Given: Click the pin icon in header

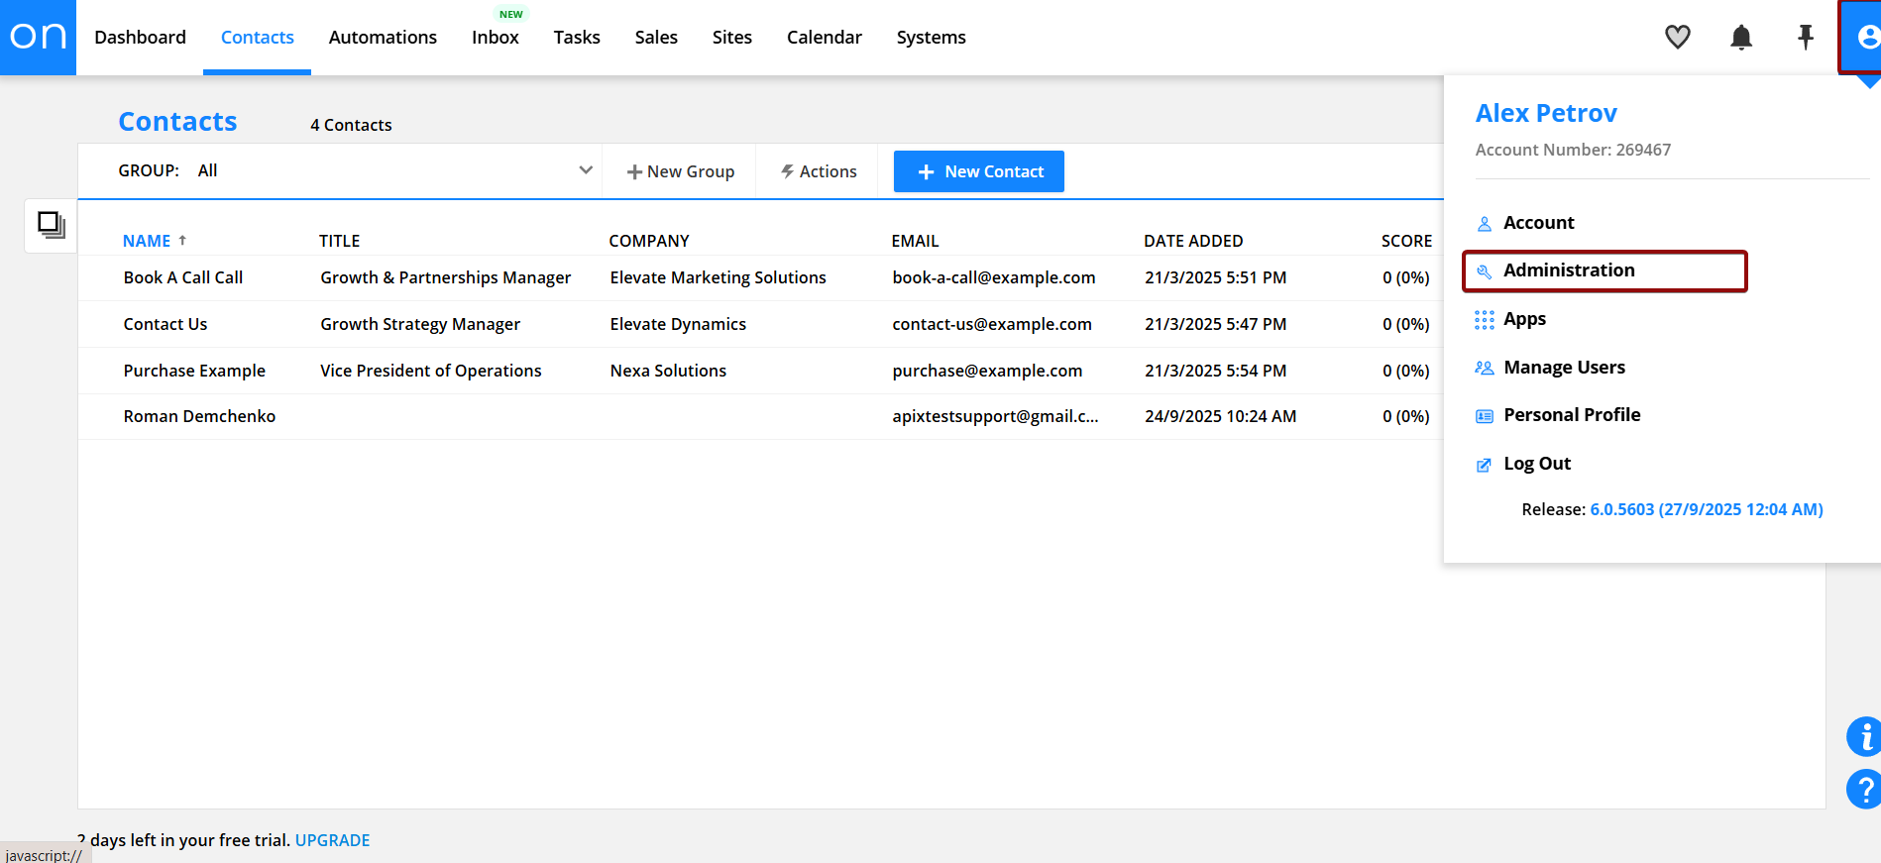Looking at the screenshot, I should click(1805, 38).
